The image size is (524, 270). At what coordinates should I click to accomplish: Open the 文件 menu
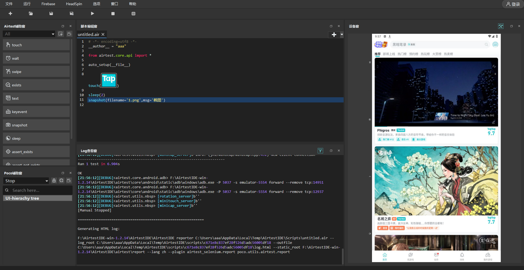point(9,4)
